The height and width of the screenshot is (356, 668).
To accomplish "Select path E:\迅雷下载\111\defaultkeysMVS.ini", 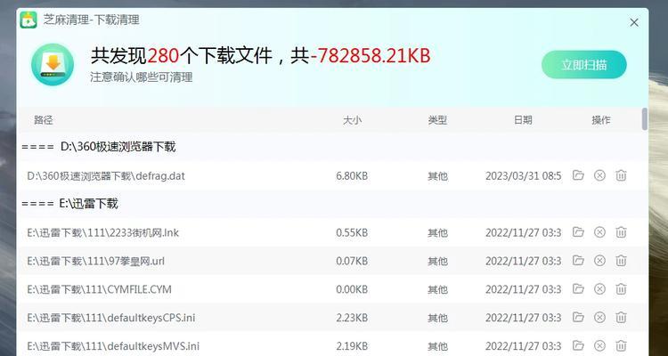I will pos(113,346).
